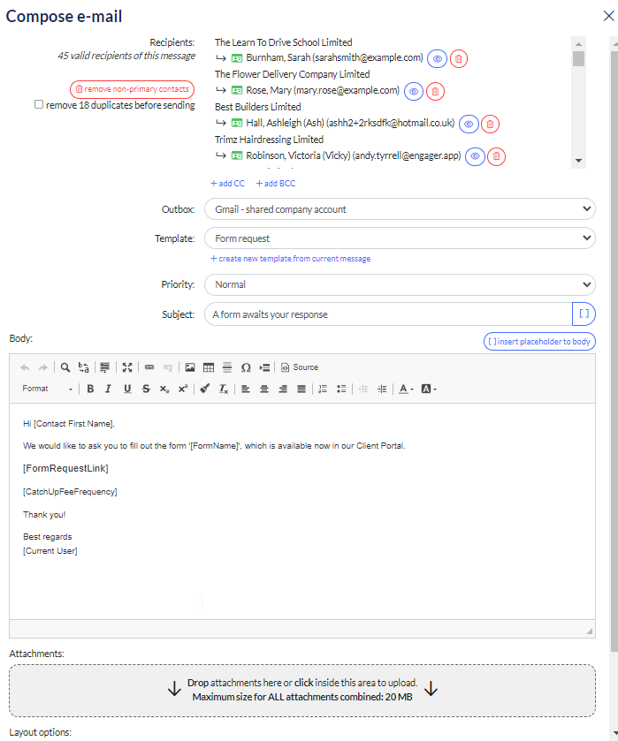
Task: Maximize the editor with the fullscreen icon
Action: point(127,367)
